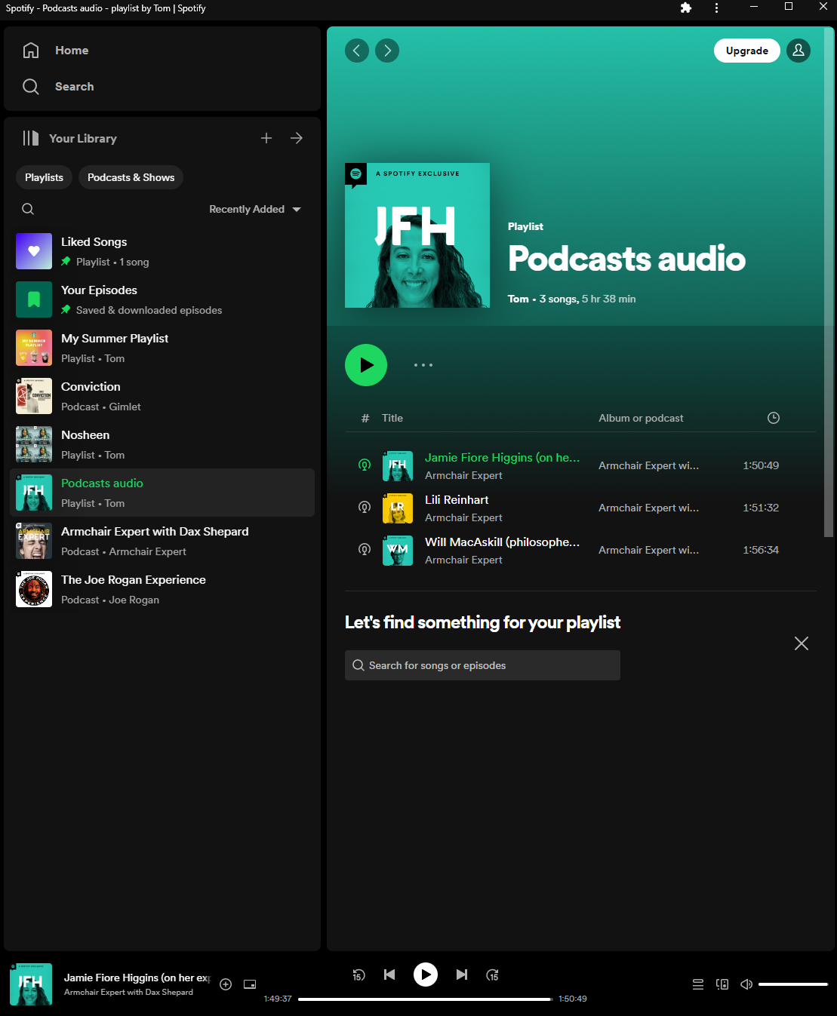Expand Your Library with the arrow
837x1016 pixels.
click(x=297, y=138)
